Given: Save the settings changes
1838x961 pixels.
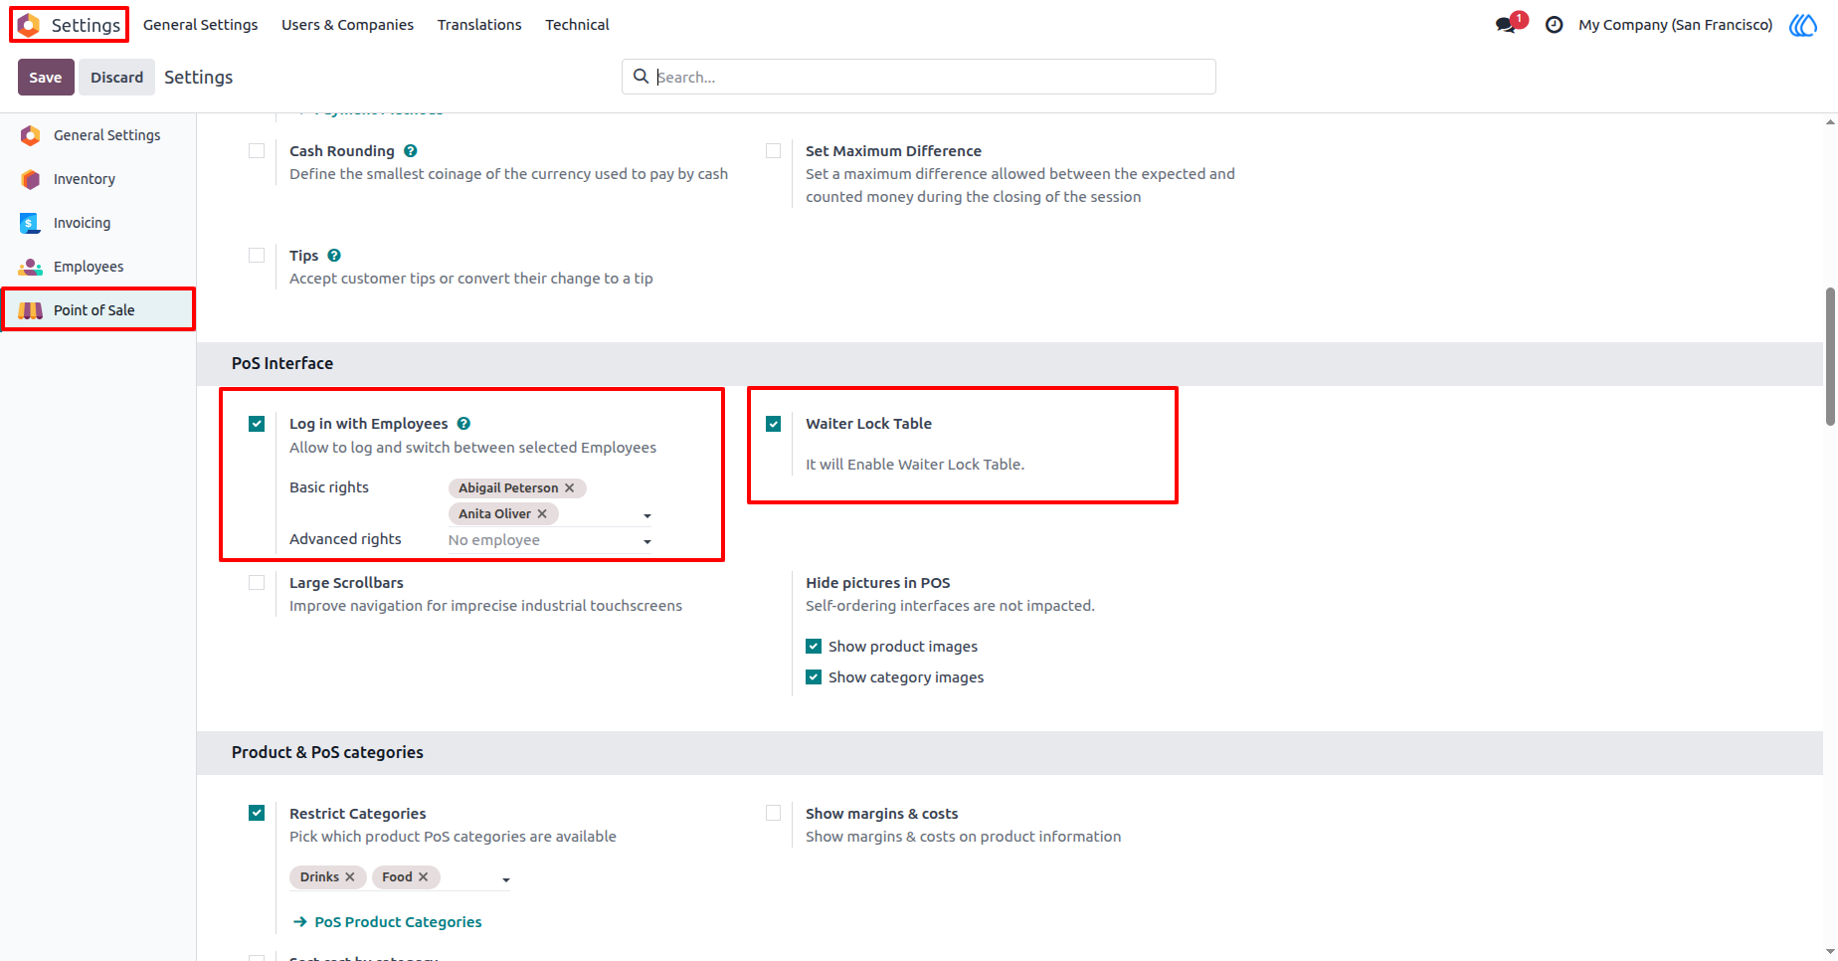Looking at the screenshot, I should (46, 78).
